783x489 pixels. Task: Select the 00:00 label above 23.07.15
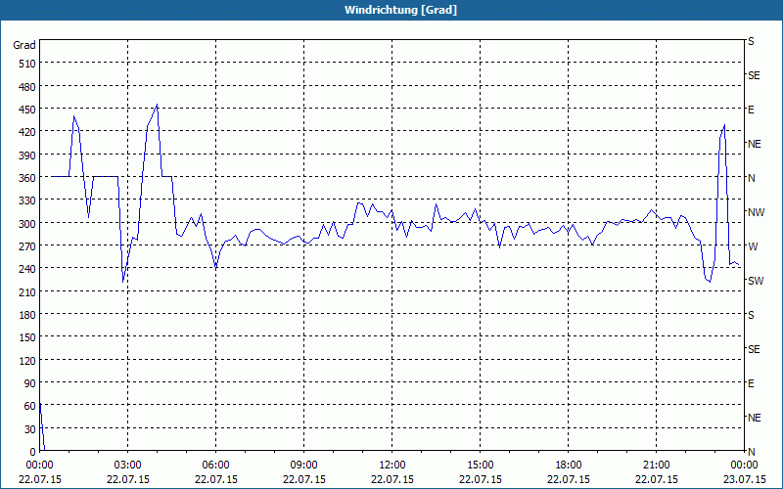pyautogui.click(x=744, y=466)
